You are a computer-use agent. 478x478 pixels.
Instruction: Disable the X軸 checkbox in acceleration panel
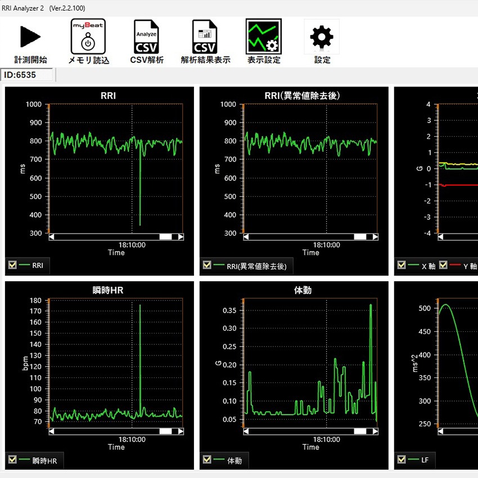pyautogui.click(x=402, y=265)
